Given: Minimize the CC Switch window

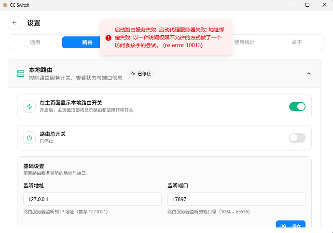Looking at the screenshot, I should (x=291, y=5).
